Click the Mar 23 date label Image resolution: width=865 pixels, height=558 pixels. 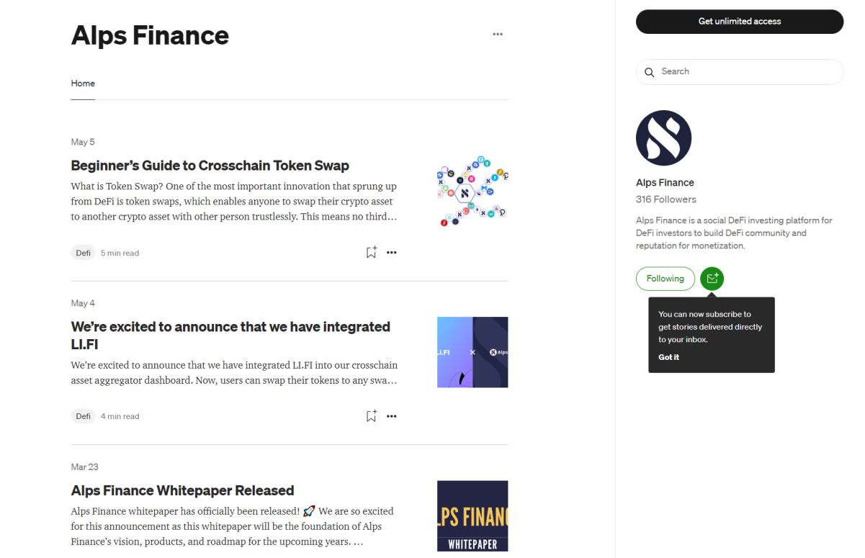84,467
